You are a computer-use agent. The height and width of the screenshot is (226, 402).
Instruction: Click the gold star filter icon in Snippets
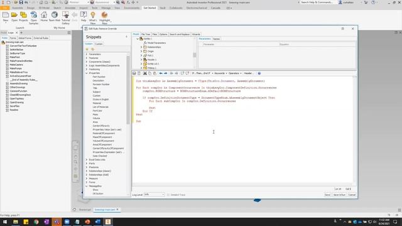(x=87, y=49)
